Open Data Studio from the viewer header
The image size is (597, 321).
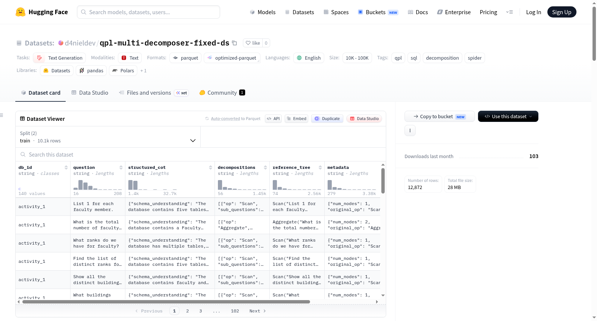(x=364, y=119)
